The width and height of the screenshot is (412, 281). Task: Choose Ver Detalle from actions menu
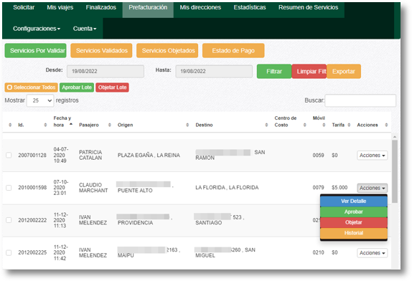(x=354, y=201)
